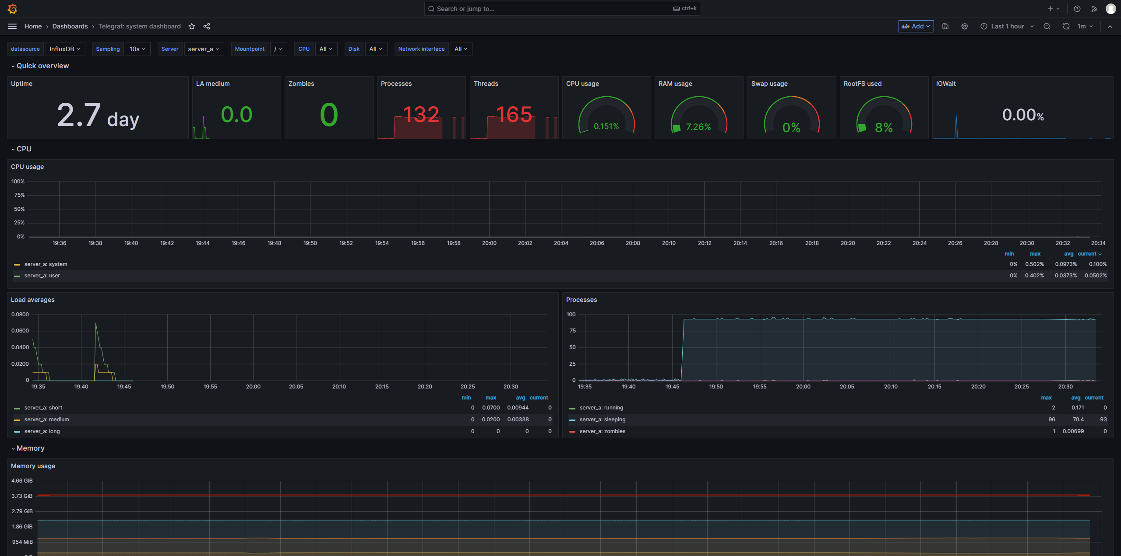Screen dimensions: 1121x556
Task: Open the RAM usage panel title
Action: click(675, 84)
